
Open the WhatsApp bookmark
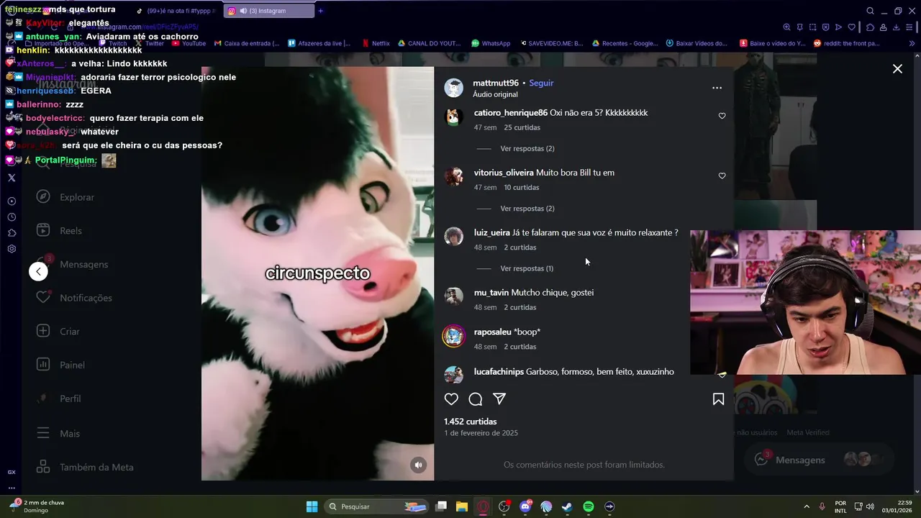pyautogui.click(x=491, y=43)
